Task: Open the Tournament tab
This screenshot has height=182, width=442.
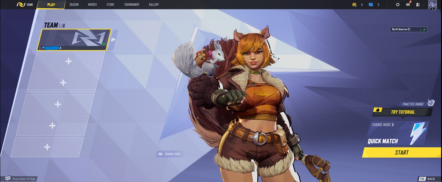Action: click(x=132, y=4)
